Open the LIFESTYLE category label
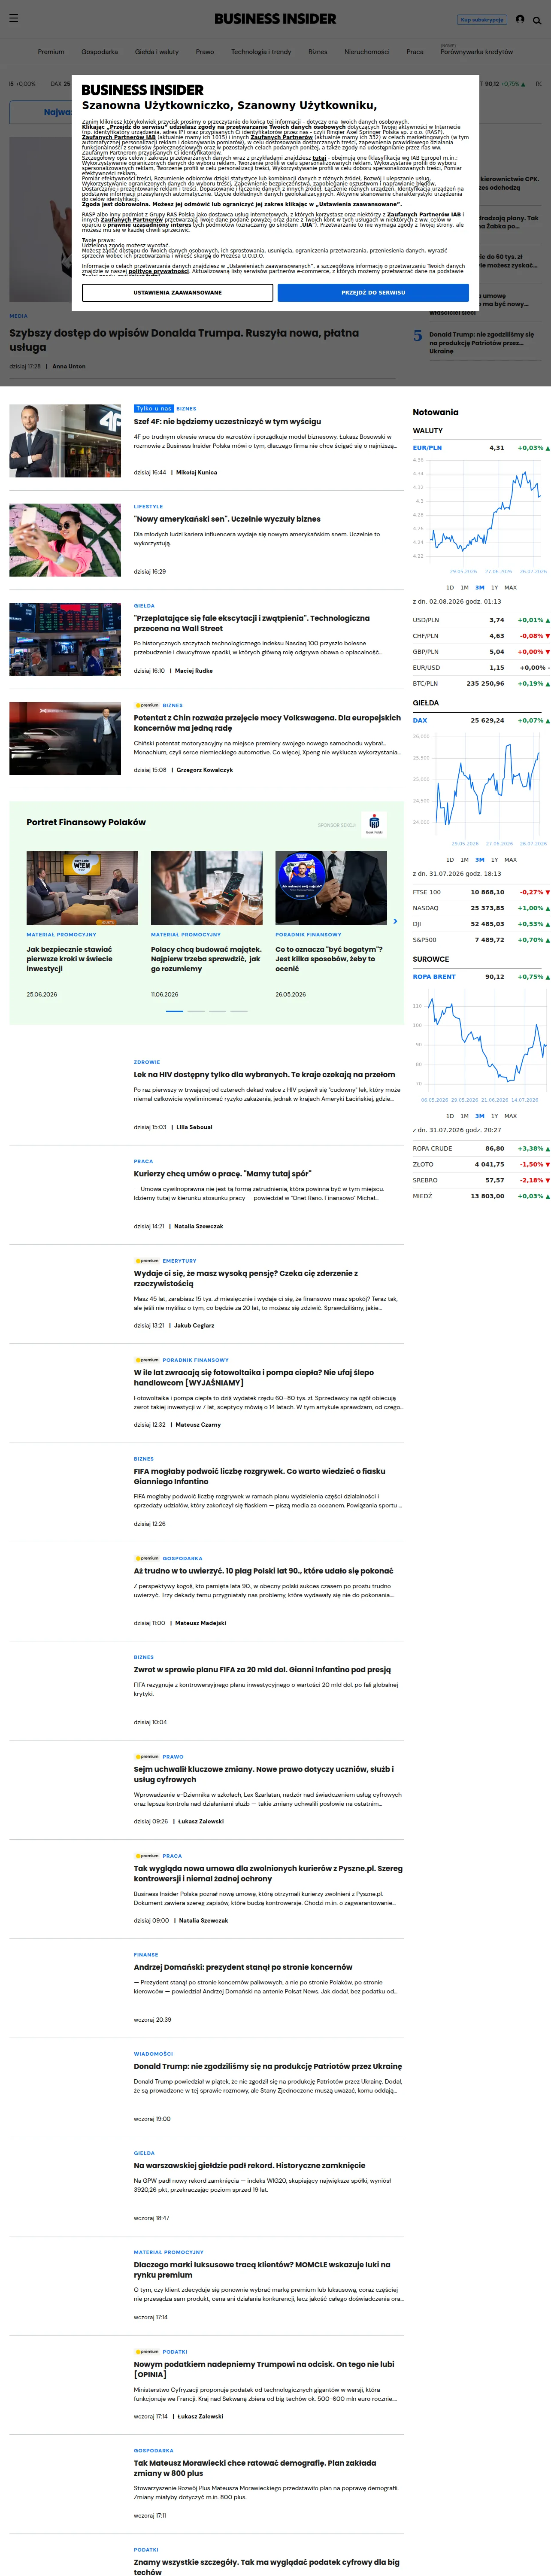Screen dimensions: 551x2576 coord(148,507)
